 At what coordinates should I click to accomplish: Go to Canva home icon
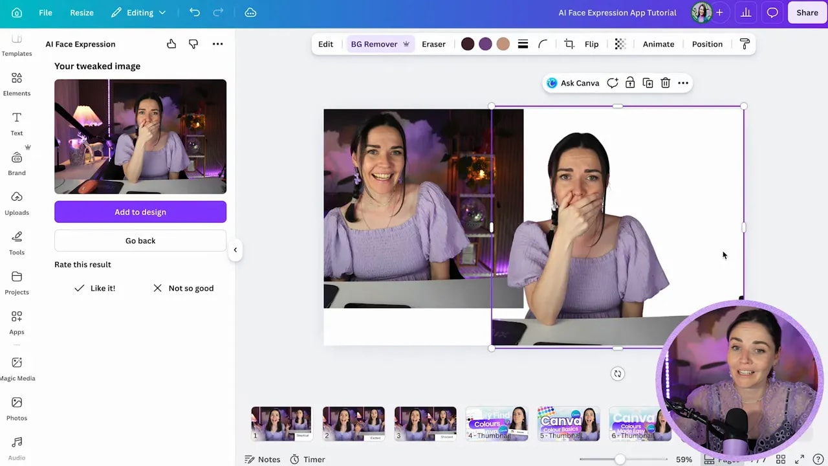[17, 12]
